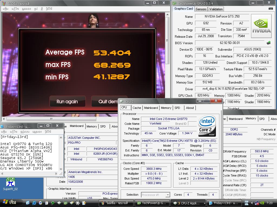Click GPU name field NVIDIA GeForce GTS 250
The width and height of the screenshot is (277, 207).
pos(222,16)
